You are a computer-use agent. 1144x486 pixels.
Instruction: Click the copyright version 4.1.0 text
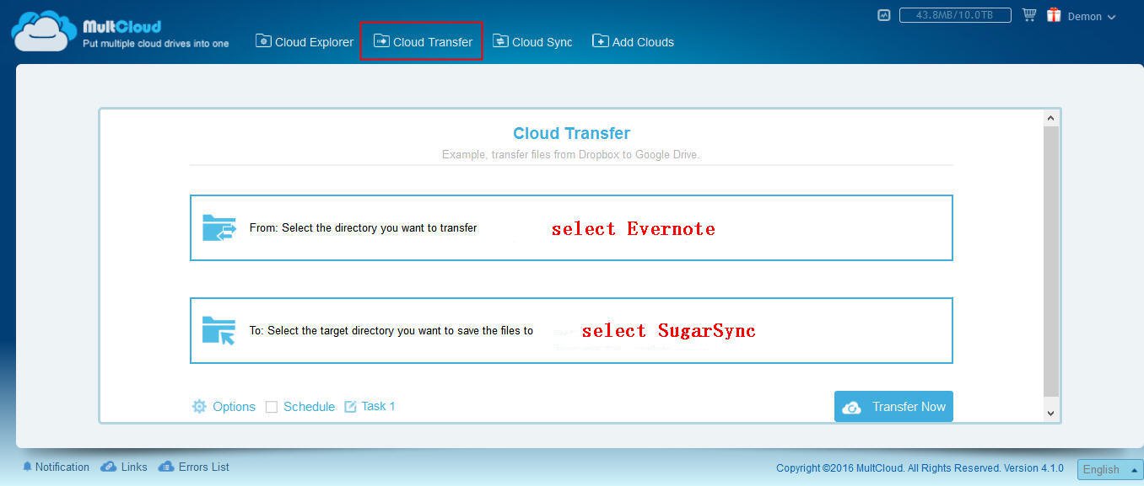[920, 468]
